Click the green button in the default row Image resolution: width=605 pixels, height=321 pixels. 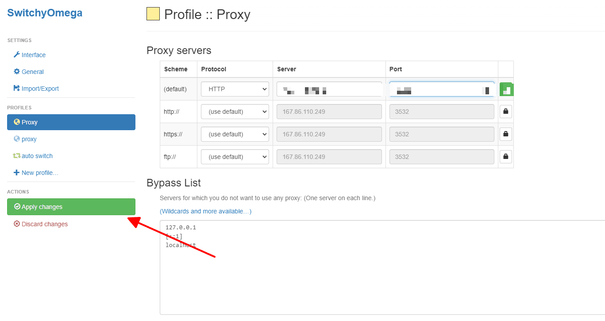506,89
